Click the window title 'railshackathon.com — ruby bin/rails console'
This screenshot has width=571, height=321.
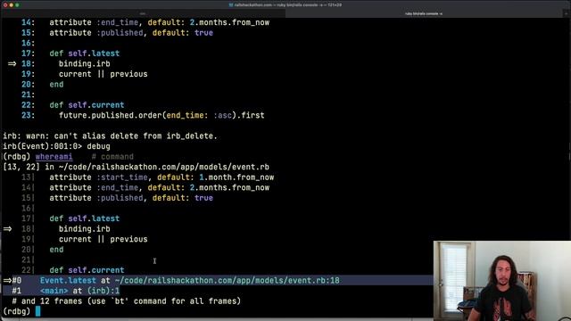[287, 5]
